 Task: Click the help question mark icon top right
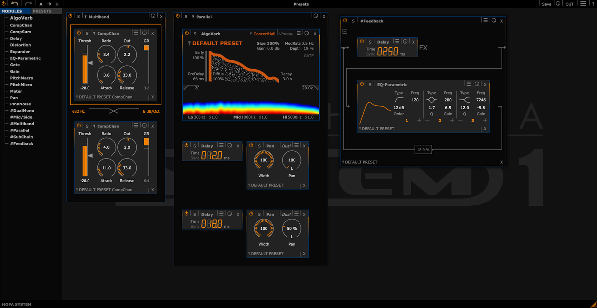(593, 3)
